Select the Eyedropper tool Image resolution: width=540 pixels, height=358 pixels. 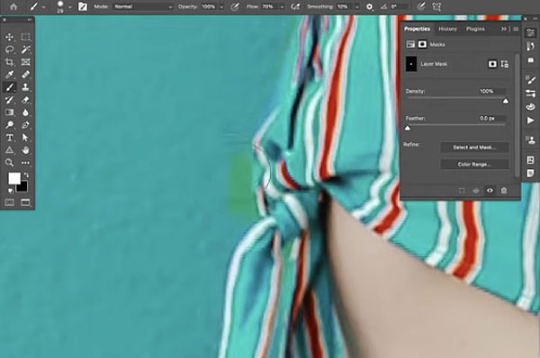[9, 75]
